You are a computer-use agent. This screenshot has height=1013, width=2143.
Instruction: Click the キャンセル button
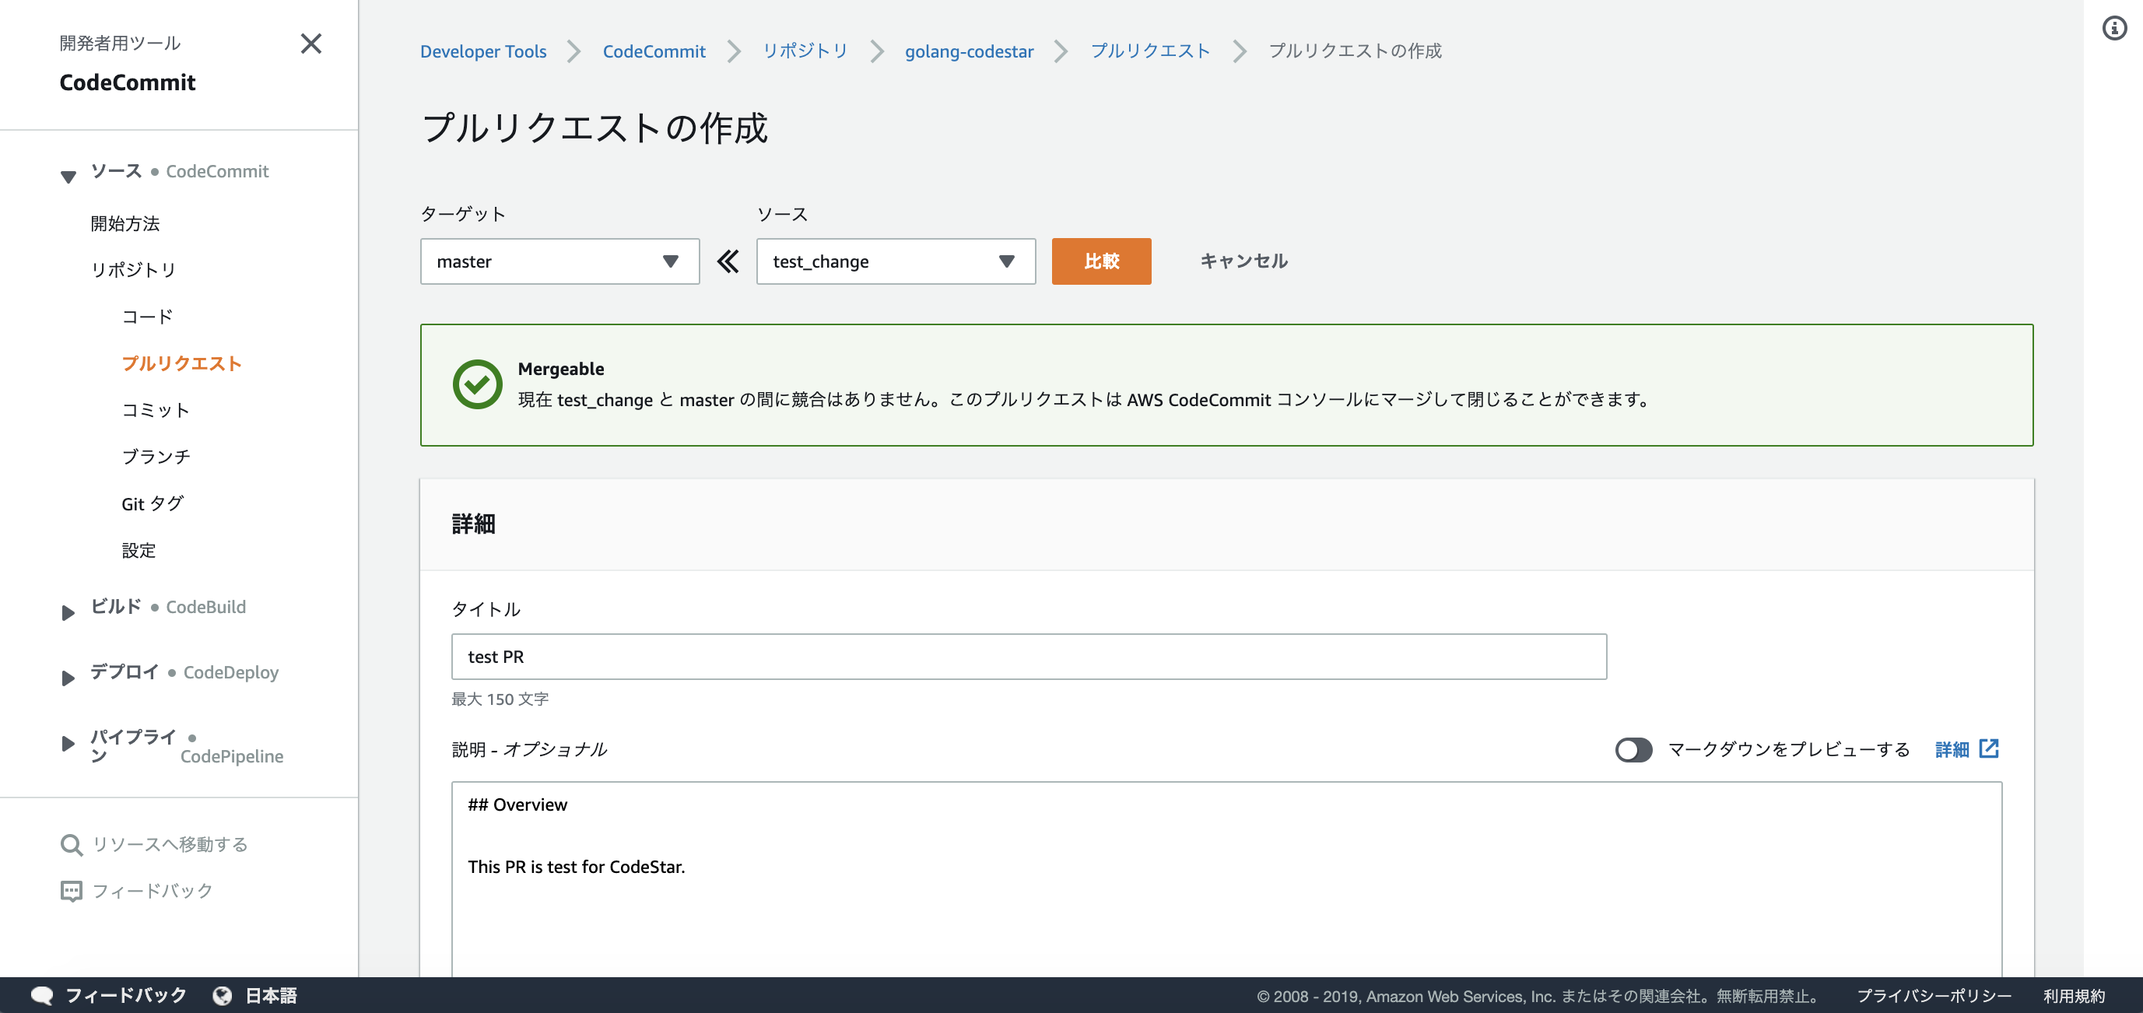click(1243, 261)
